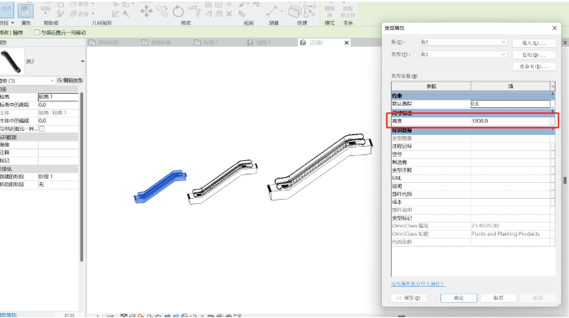Image resolution: width=569 pixels, height=318 pixels.
Task: Toggle 'Moves with nearby elements' option bar checkbox
Action: click(37, 33)
